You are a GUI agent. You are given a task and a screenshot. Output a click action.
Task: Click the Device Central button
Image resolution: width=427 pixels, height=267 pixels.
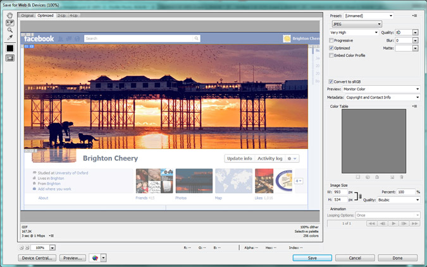(x=37, y=258)
